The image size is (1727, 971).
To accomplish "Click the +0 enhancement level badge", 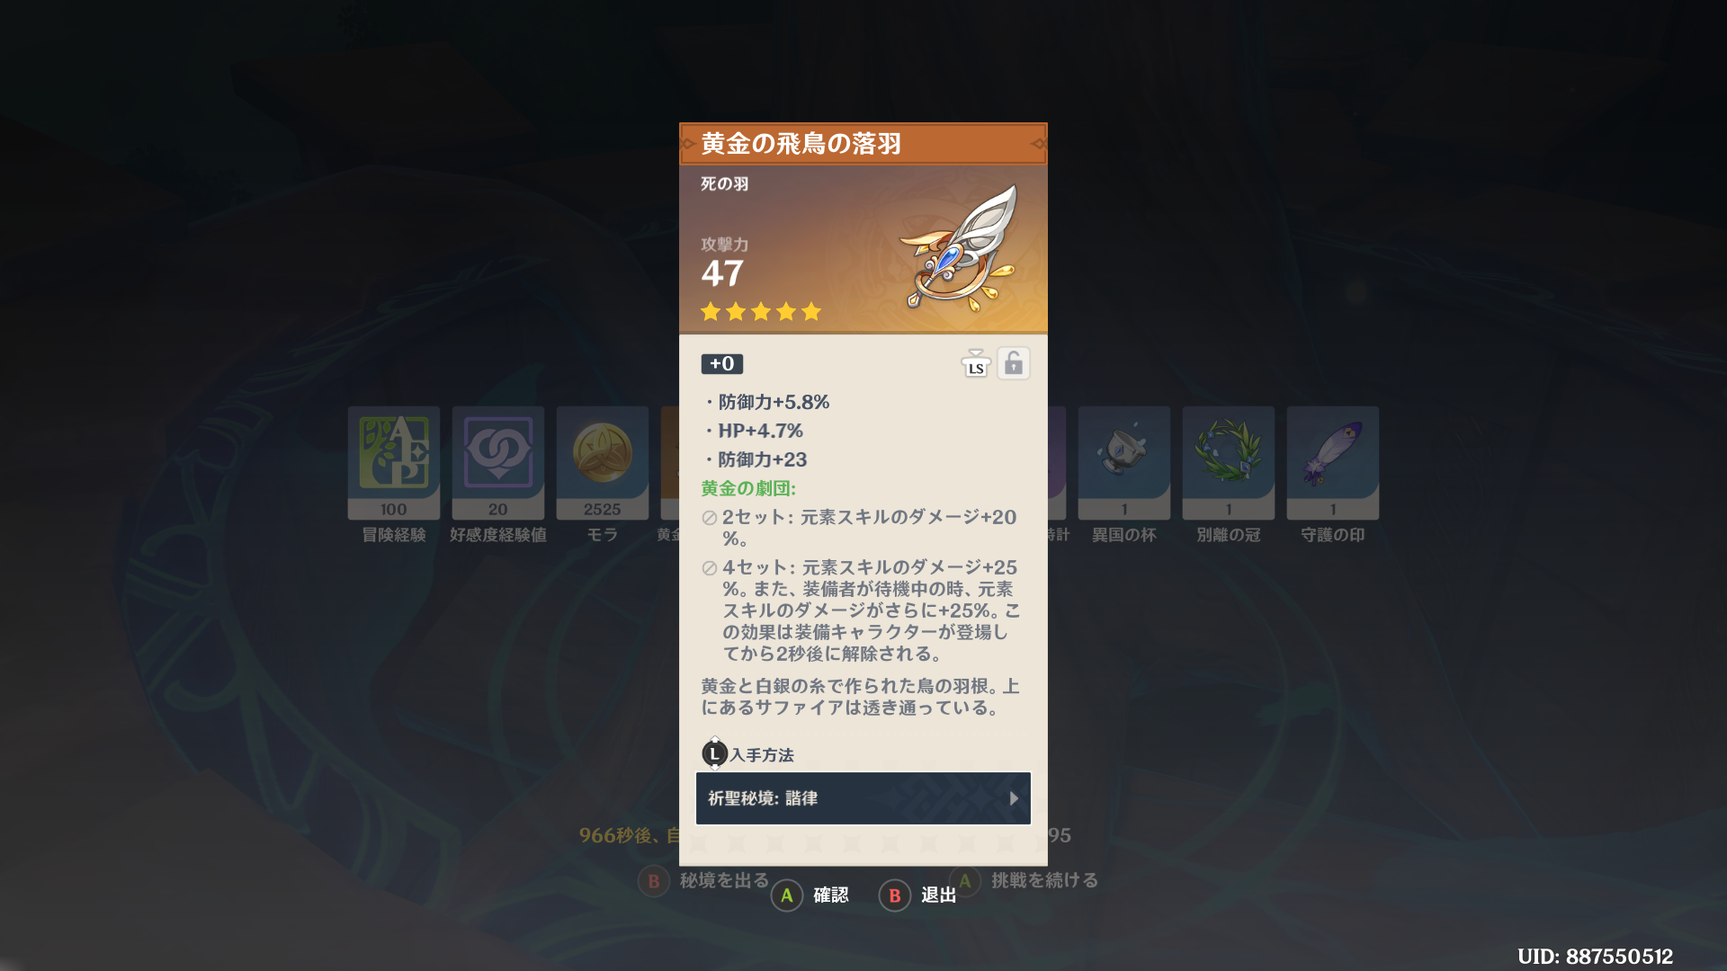I will tap(722, 364).
